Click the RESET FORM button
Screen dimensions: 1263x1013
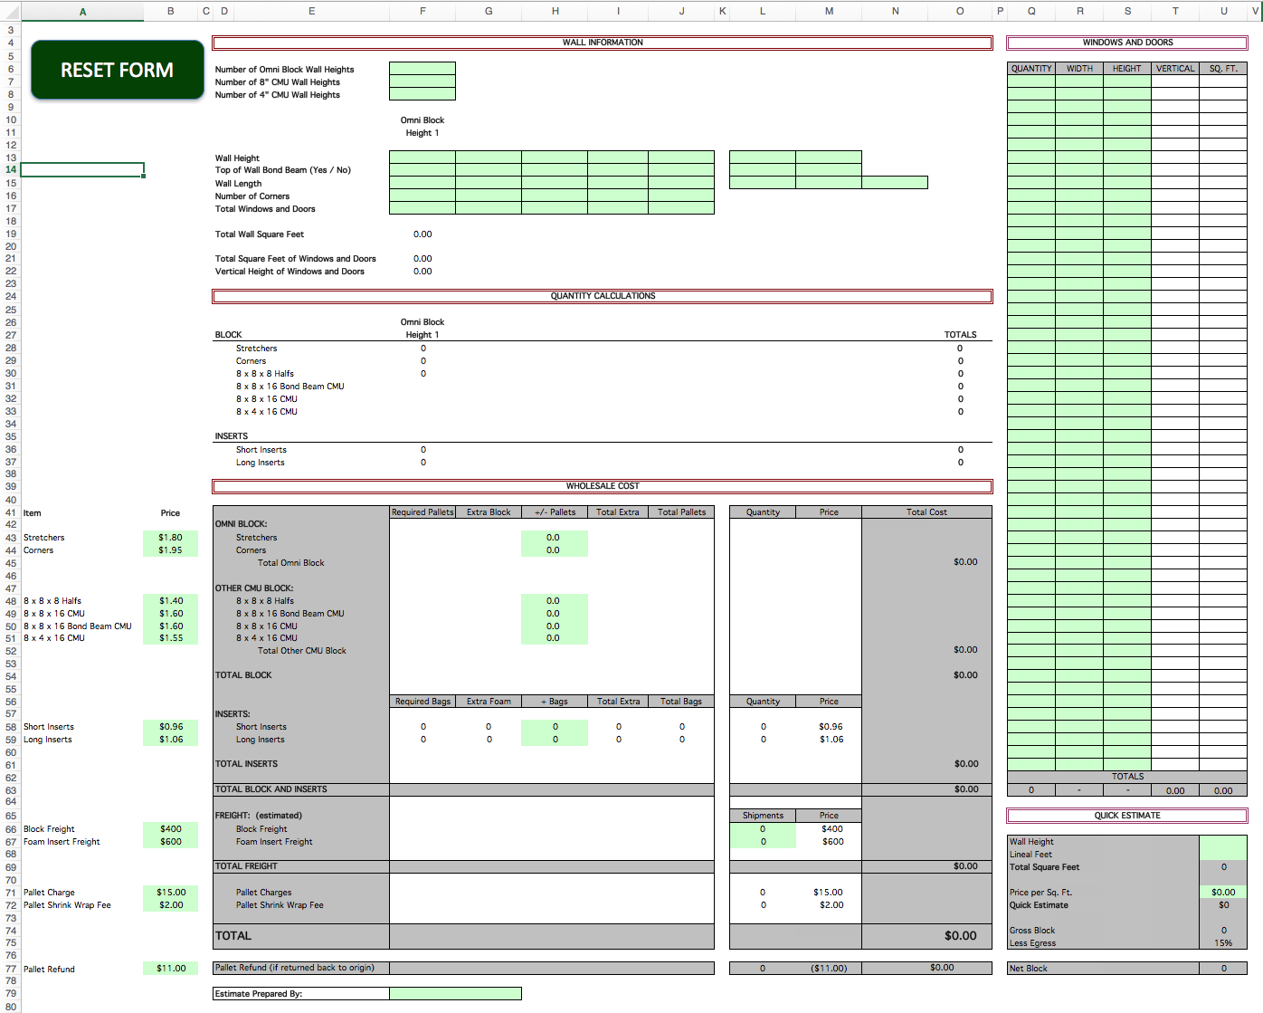(117, 70)
